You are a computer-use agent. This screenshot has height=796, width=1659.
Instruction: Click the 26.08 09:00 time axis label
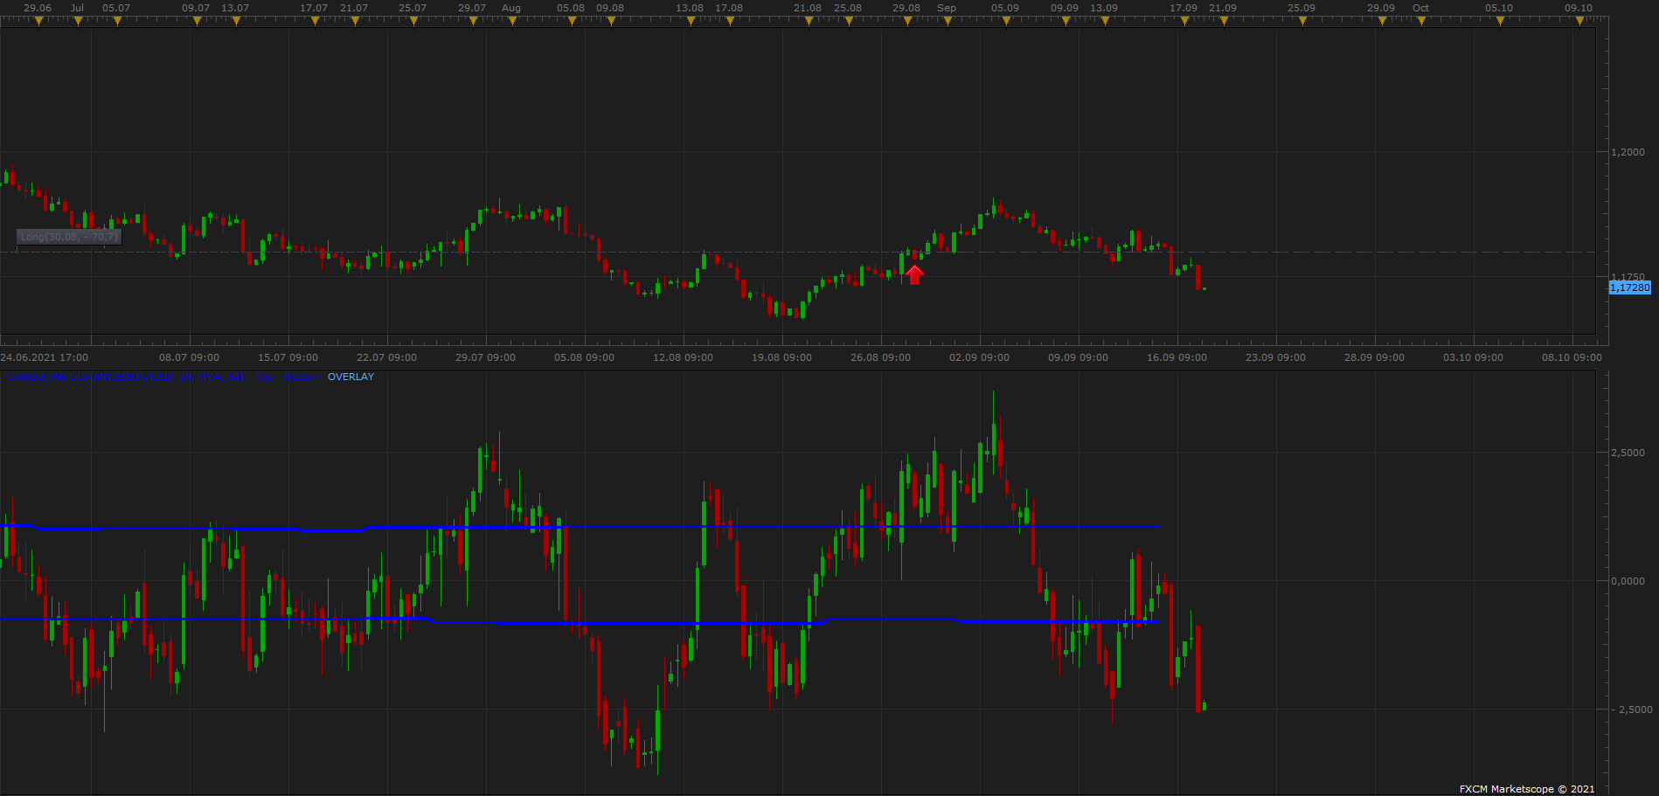coord(881,357)
